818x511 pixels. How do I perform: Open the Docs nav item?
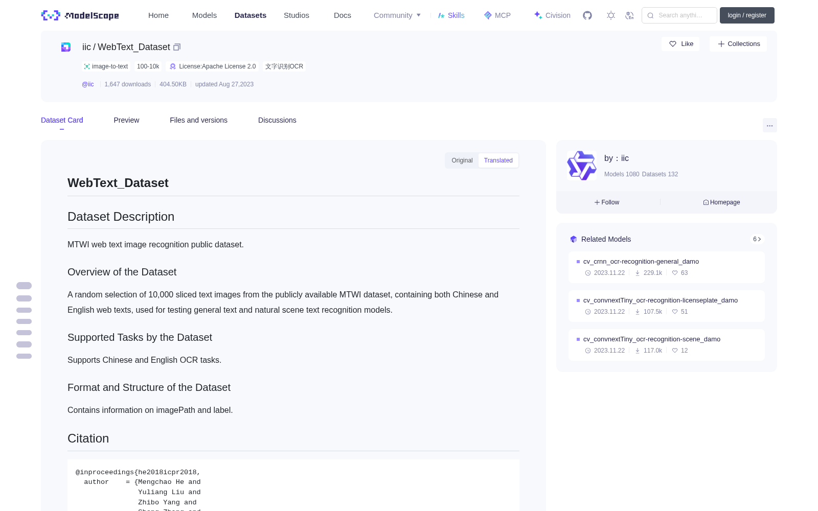point(343,15)
